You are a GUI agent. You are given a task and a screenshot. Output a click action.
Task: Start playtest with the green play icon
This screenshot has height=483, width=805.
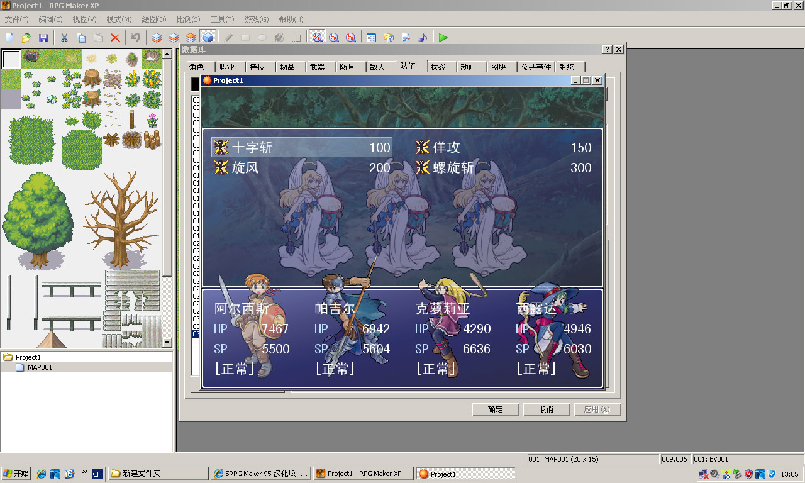[443, 38]
